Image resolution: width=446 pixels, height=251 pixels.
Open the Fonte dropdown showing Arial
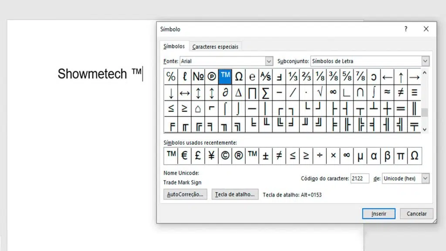point(268,61)
